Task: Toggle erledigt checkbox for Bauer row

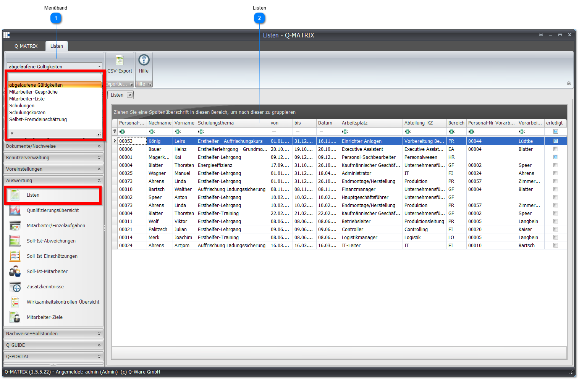Action: pyautogui.click(x=556, y=149)
